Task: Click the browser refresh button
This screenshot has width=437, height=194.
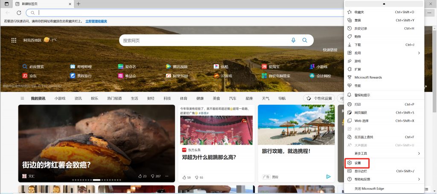Action: coord(19,12)
